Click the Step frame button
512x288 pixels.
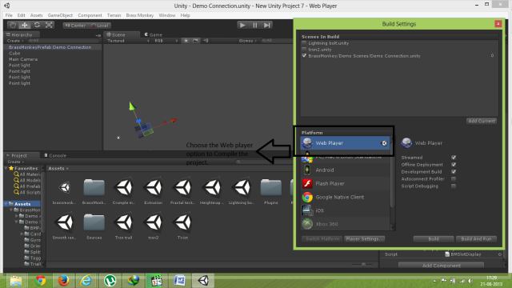point(267,25)
